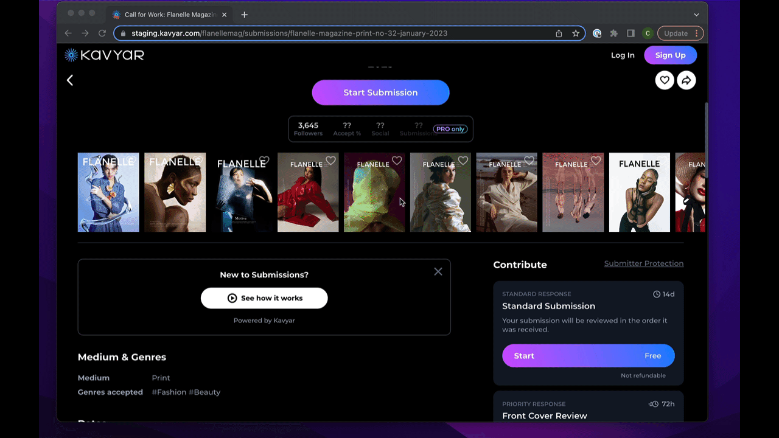779x438 pixels.
Task: Click the Sign Up button
Action: click(671, 55)
